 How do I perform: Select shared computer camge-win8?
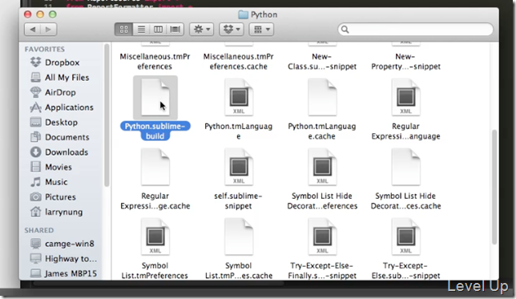62,244
